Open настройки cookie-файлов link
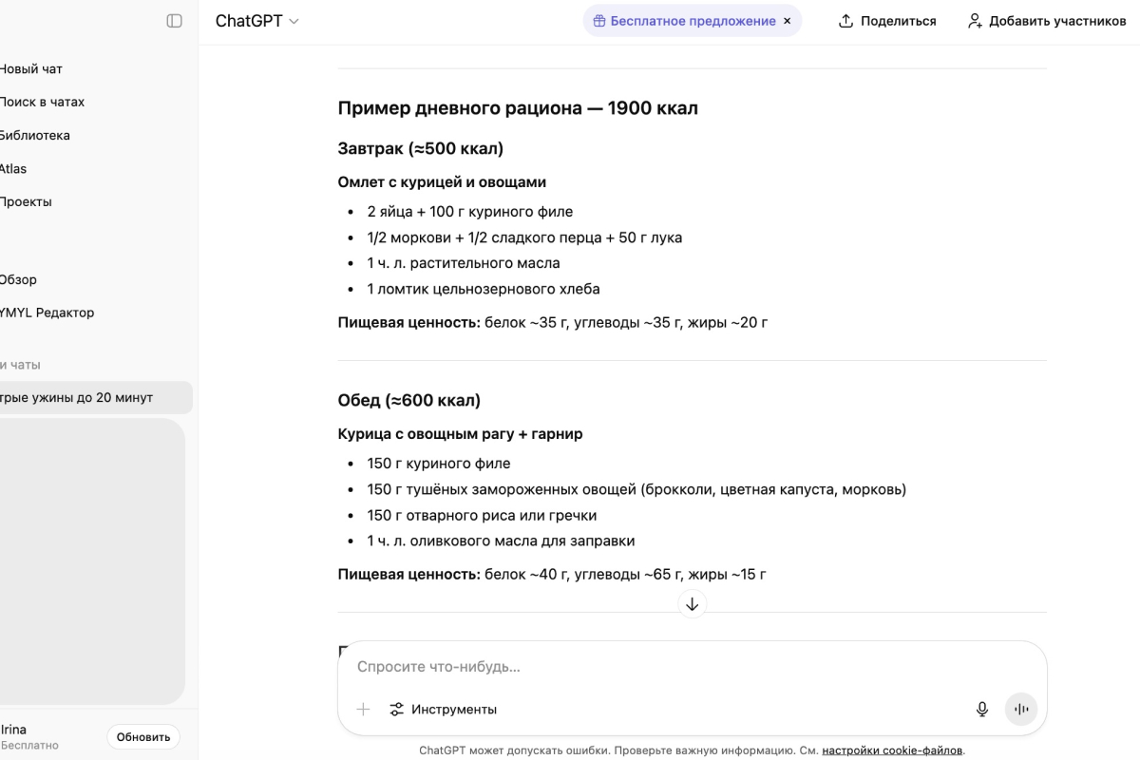Viewport: 1140px width, 760px height. [x=891, y=750]
